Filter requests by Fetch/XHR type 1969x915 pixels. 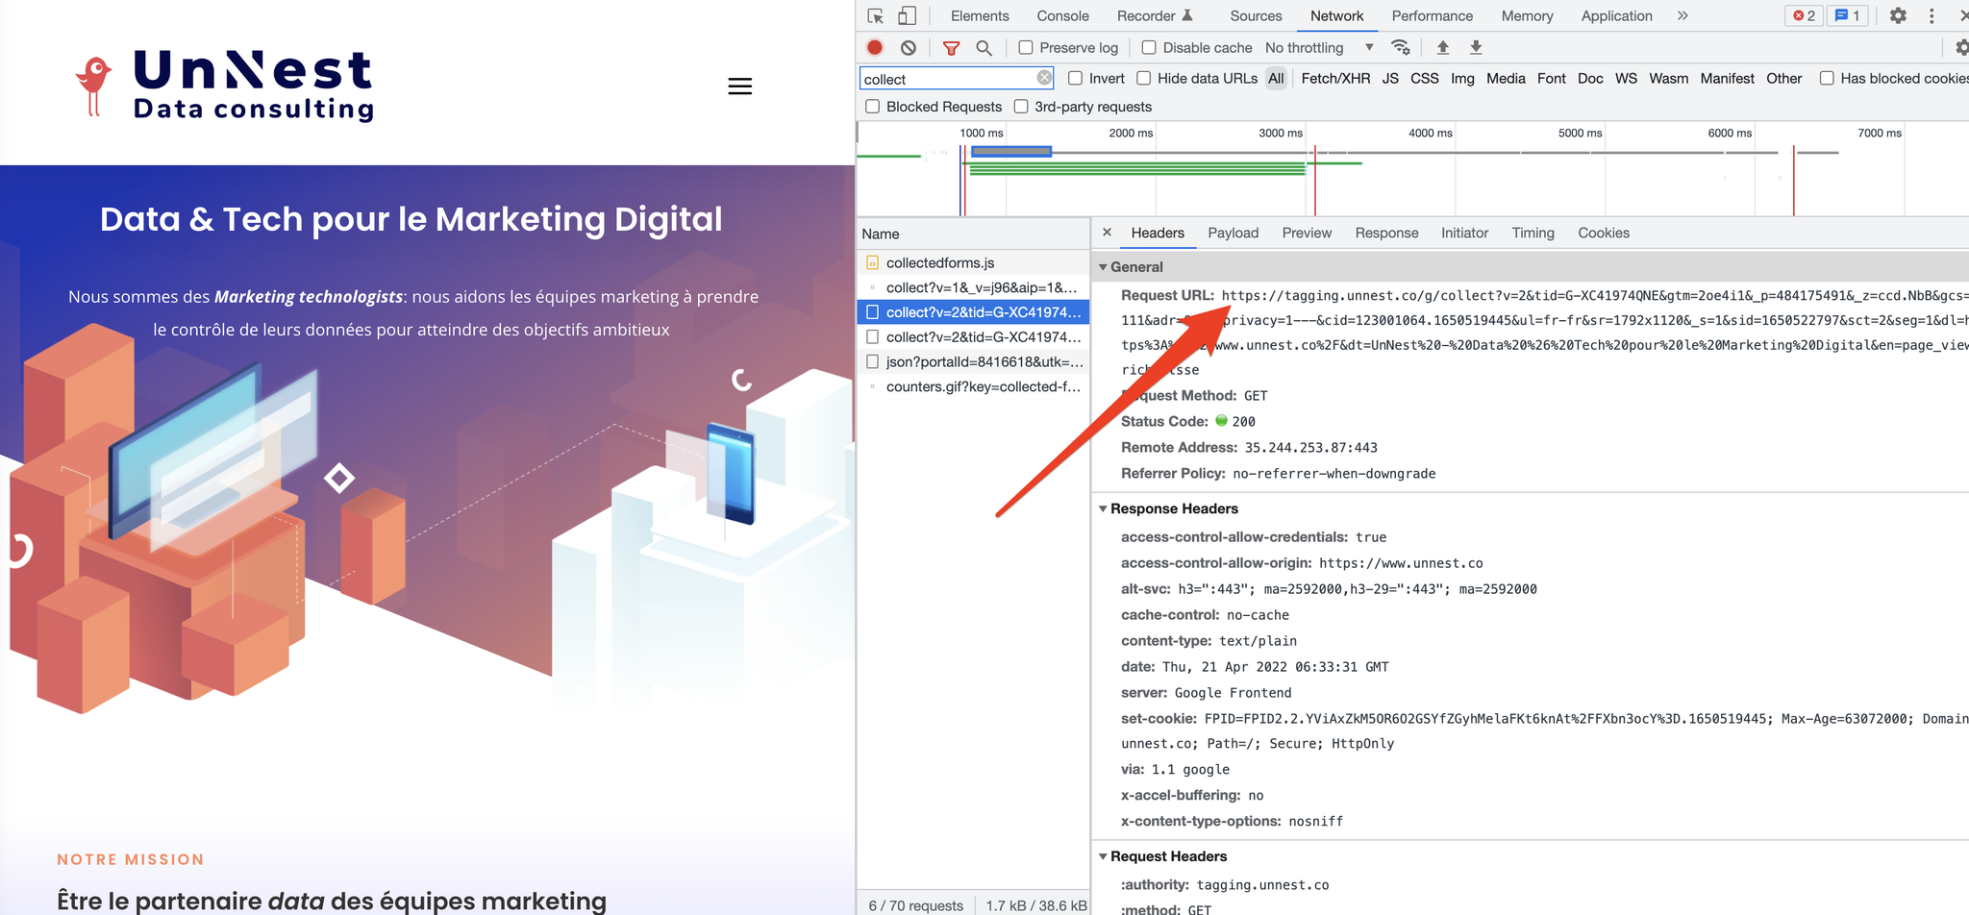pos(1334,78)
